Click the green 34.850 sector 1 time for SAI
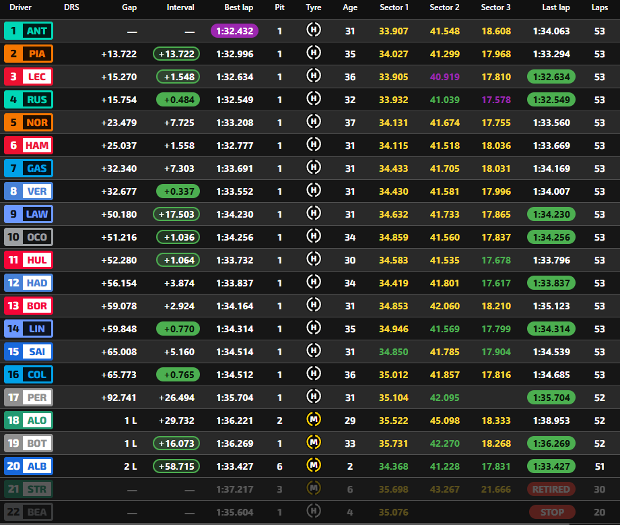 (393, 352)
